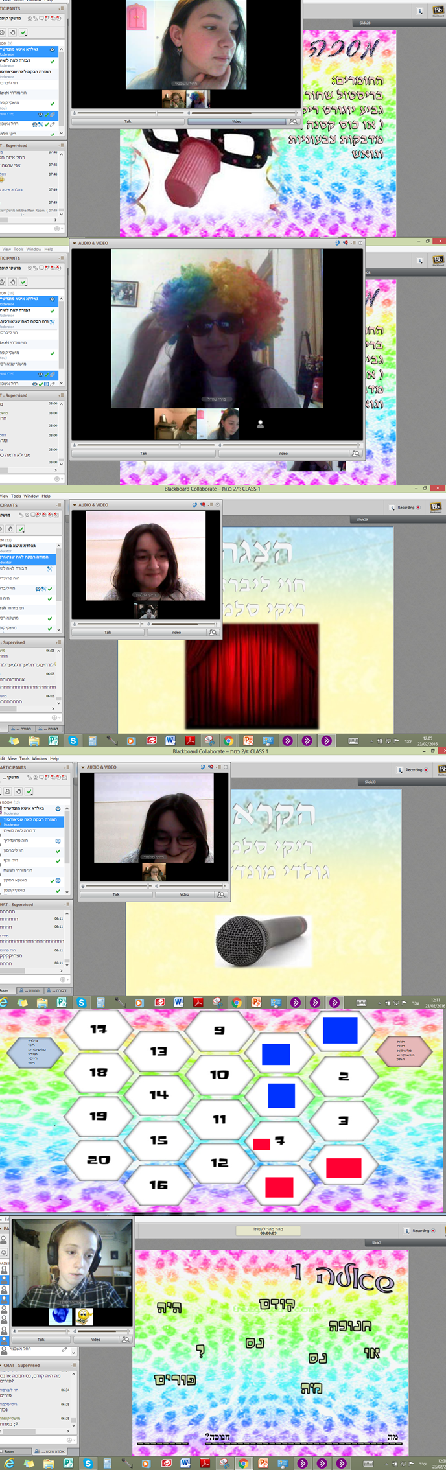Screen dimensions: 446x1470
Task: Open Window menu in the curtain-slide window
Action: (x=31, y=496)
